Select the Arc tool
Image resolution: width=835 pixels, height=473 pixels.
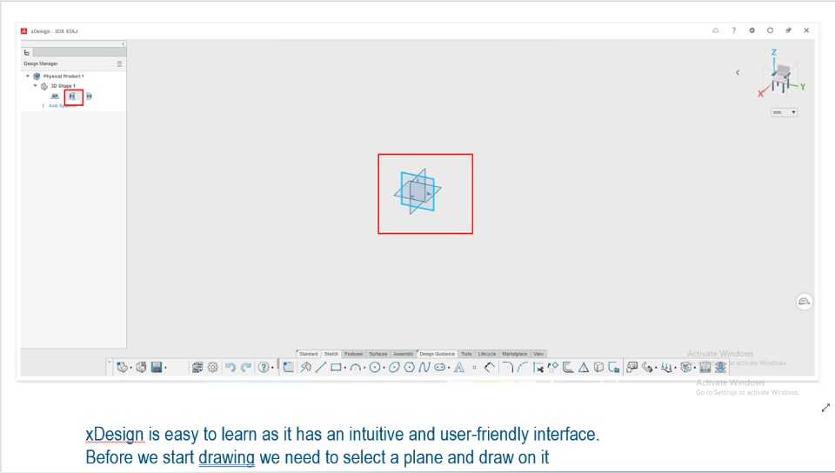pyautogui.click(x=355, y=367)
